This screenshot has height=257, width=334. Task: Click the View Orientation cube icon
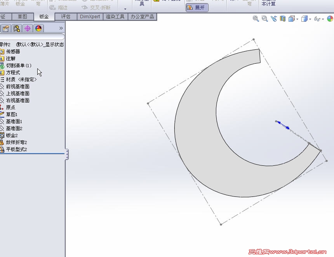291,19
